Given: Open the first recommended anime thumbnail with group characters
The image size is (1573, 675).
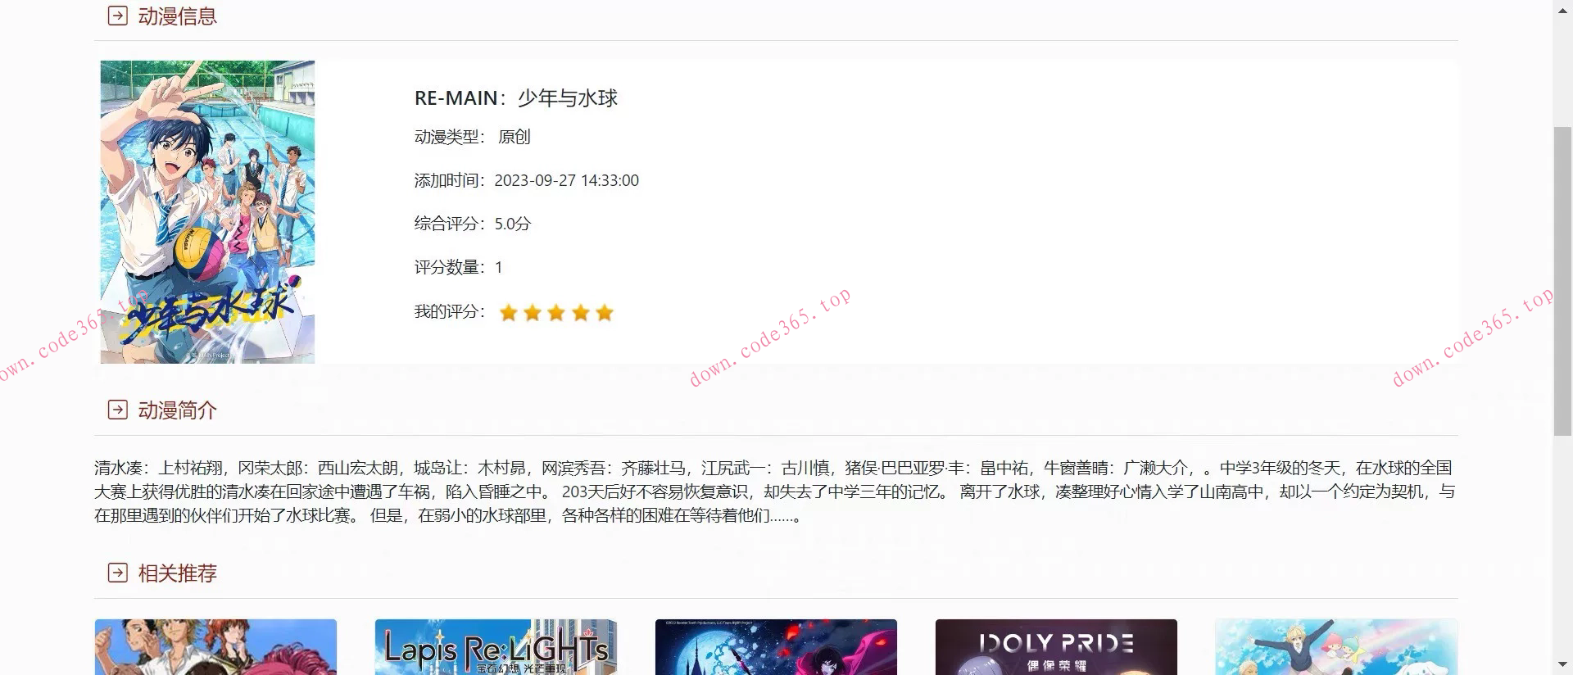Looking at the screenshot, I should pyautogui.click(x=215, y=647).
